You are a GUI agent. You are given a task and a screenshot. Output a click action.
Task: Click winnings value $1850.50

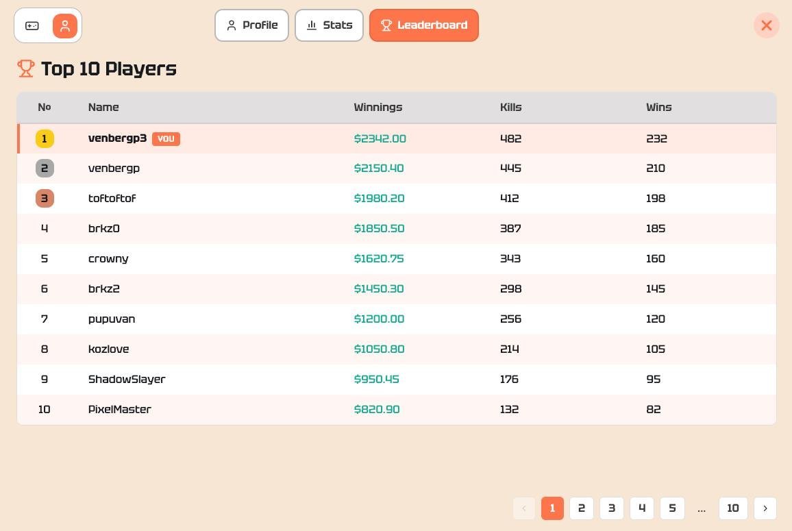(380, 228)
